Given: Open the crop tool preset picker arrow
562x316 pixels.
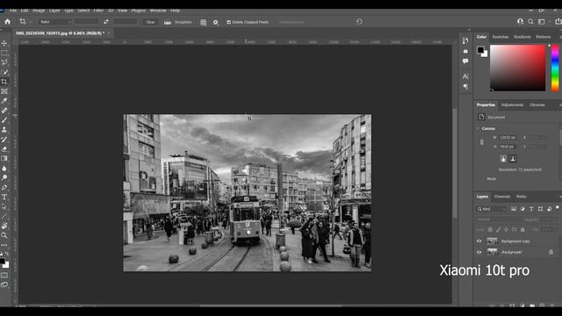Looking at the screenshot, I should coord(31,22).
